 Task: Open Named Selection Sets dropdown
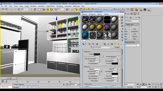[105, 9]
